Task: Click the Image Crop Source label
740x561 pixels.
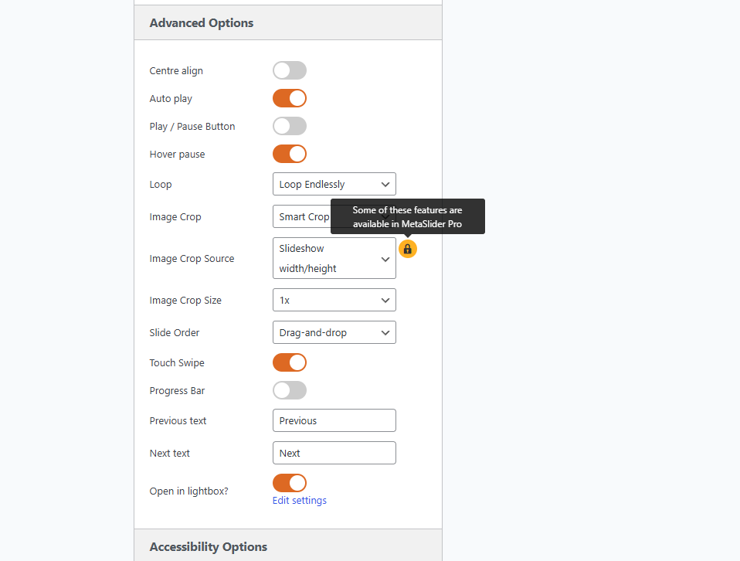Action: click(192, 258)
